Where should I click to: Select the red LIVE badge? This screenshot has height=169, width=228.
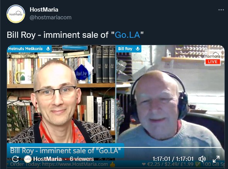[213, 62]
